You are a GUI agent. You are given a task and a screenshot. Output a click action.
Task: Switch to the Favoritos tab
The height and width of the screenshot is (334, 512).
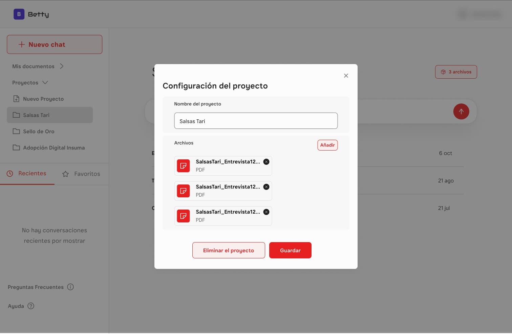coord(81,174)
